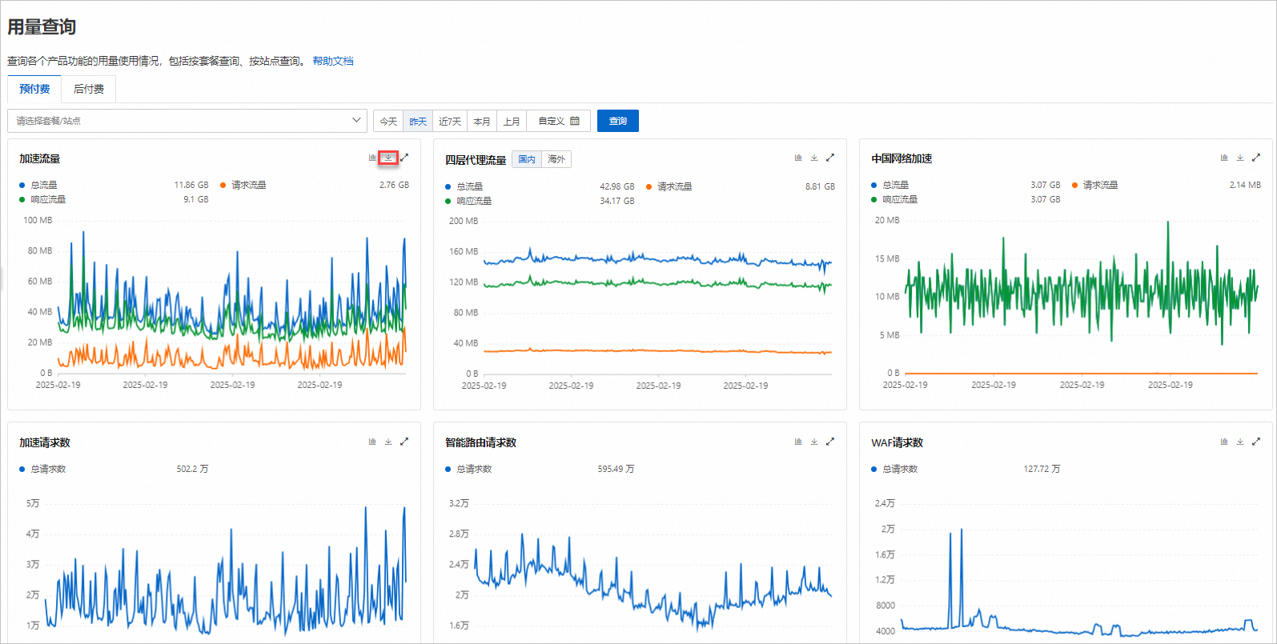Viewport: 1277px width, 644px height.
Task: Toggle 响应流量 series in 四层代理流量 legend
Action: tap(468, 201)
